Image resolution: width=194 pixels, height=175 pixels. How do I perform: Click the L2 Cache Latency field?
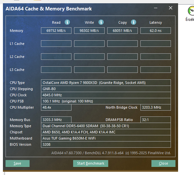tap(156, 57)
